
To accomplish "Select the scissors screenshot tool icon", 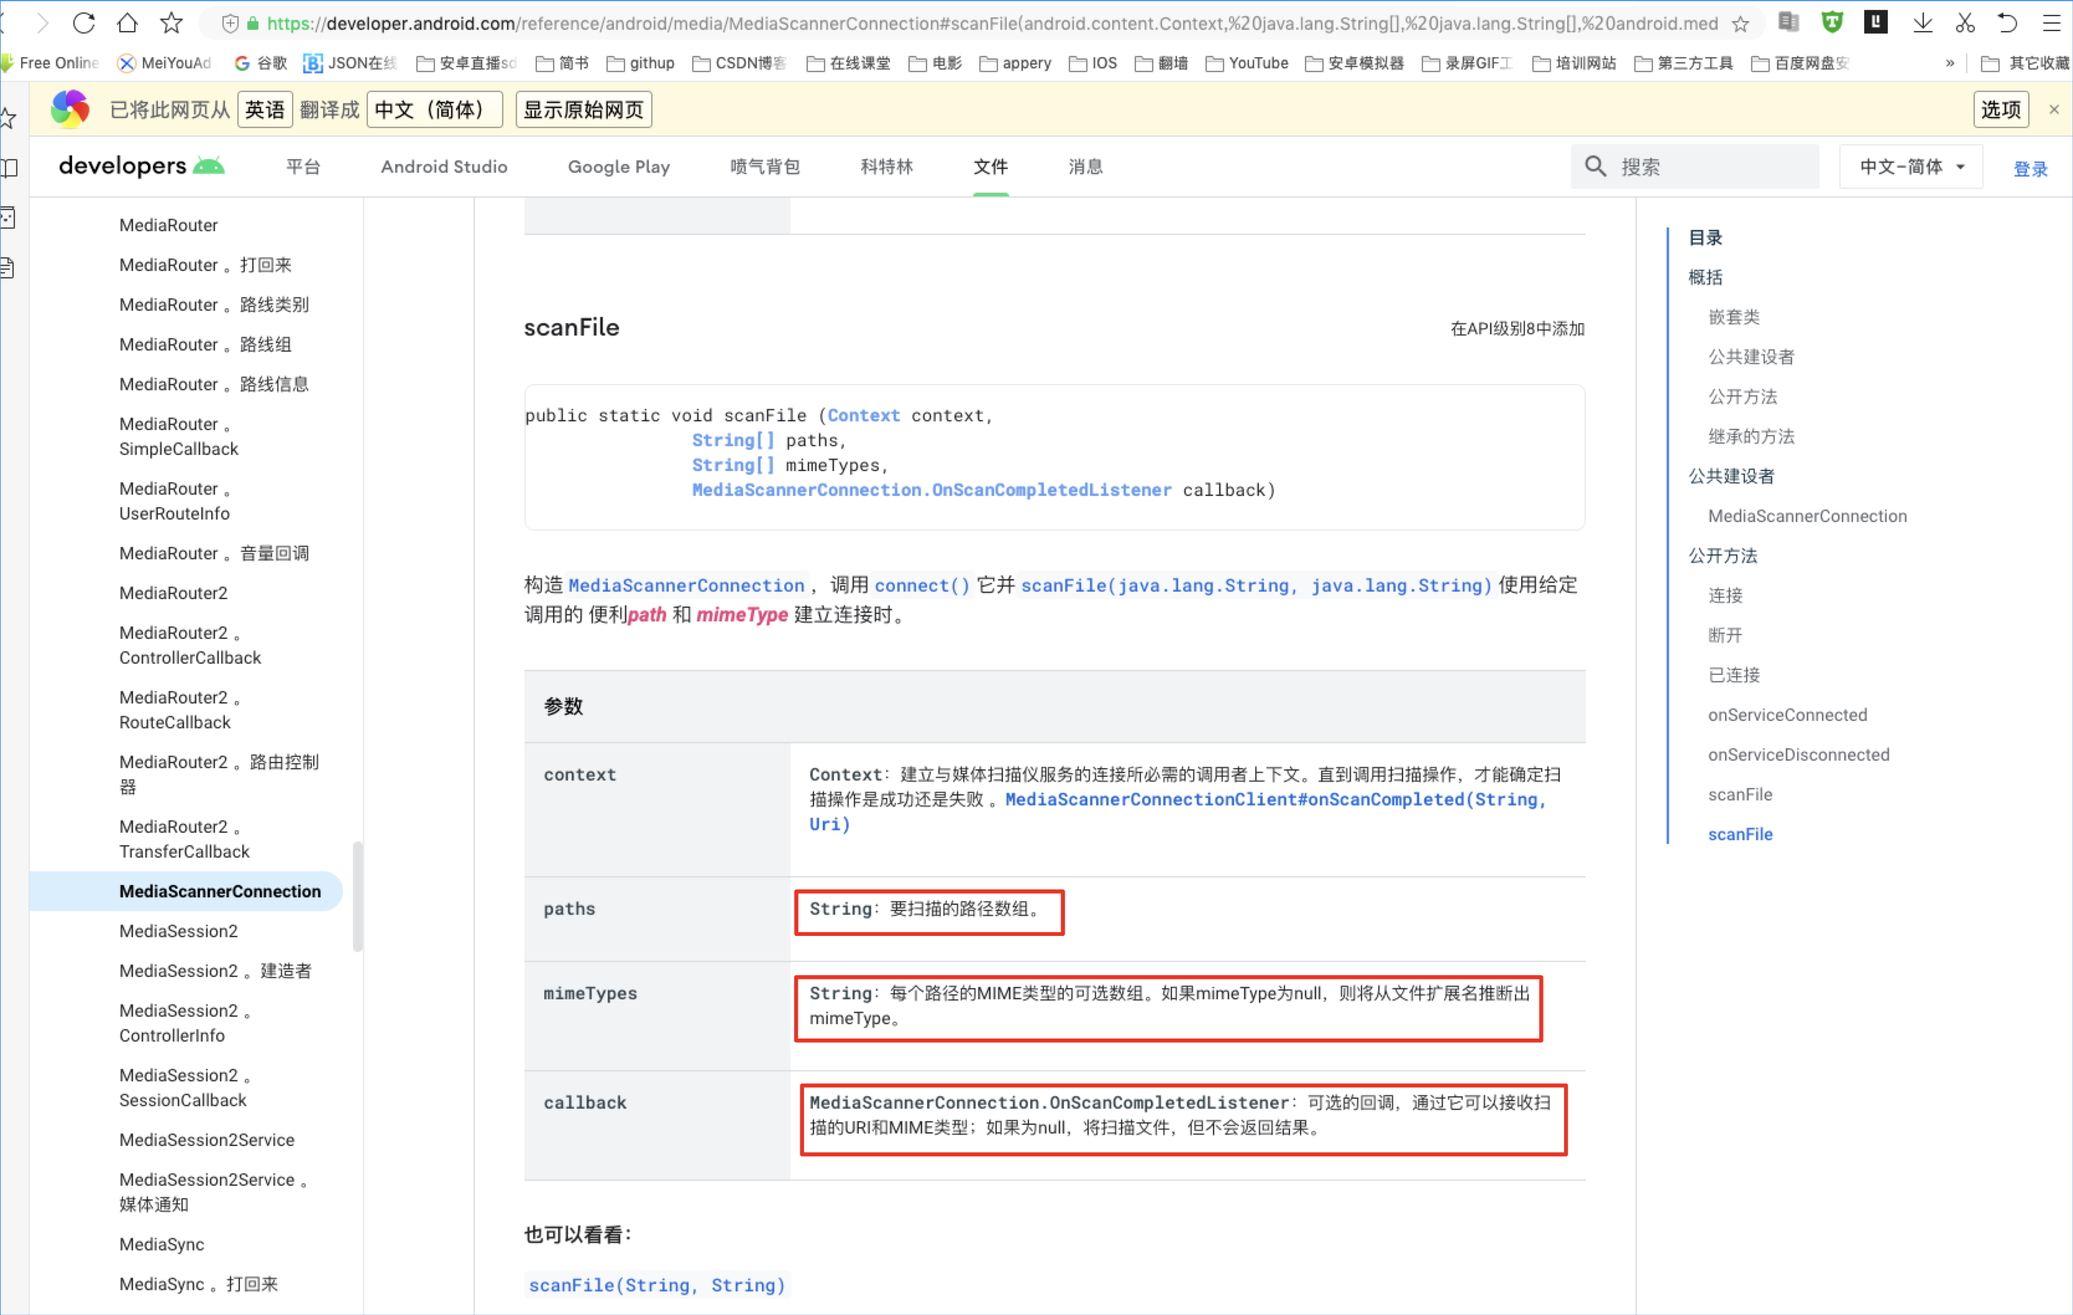I will (1965, 23).
